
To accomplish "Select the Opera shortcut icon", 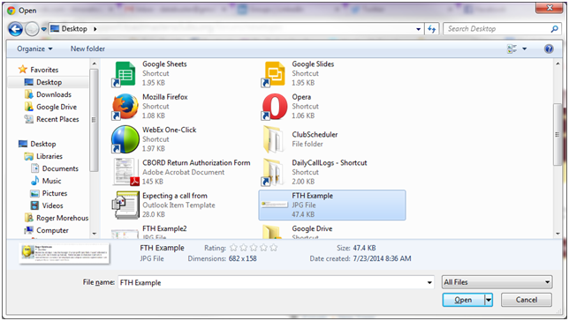I will [x=275, y=107].
